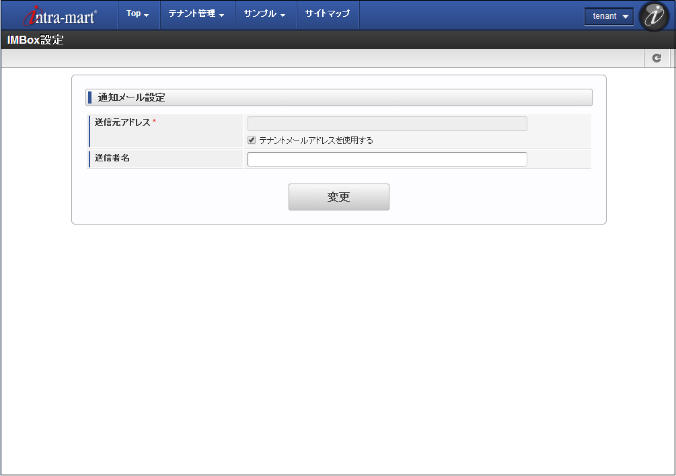The image size is (676, 476).
Task: Click the refresh icon in toolbar
Action: (x=656, y=58)
